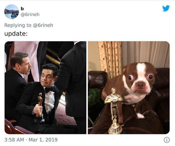Click the bow tie on the seated man
This screenshot has width=175, height=146.
coord(49,89)
